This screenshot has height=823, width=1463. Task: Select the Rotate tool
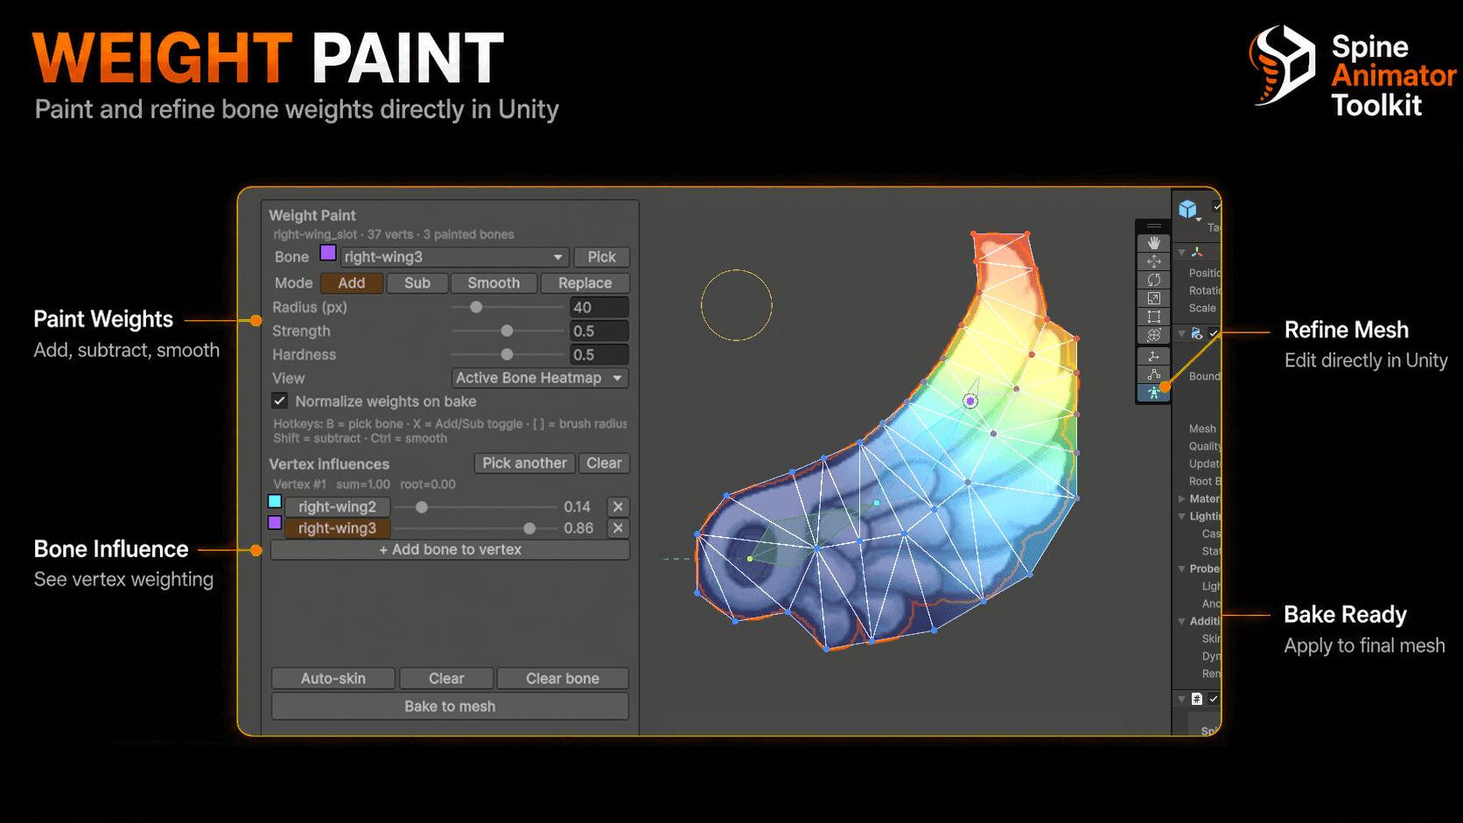click(1153, 279)
